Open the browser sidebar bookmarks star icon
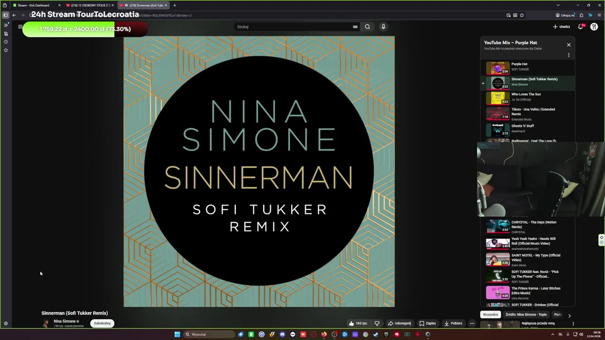The width and height of the screenshot is (605, 340). tap(6, 50)
